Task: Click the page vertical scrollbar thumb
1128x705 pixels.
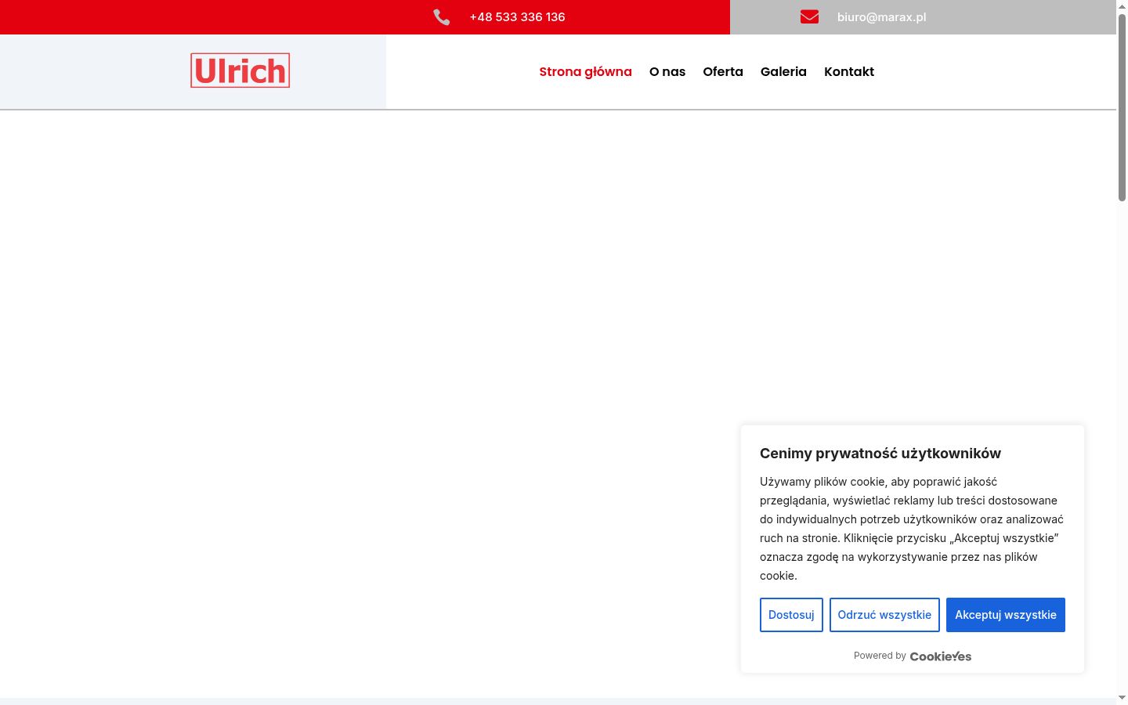Action: pos(1122,107)
